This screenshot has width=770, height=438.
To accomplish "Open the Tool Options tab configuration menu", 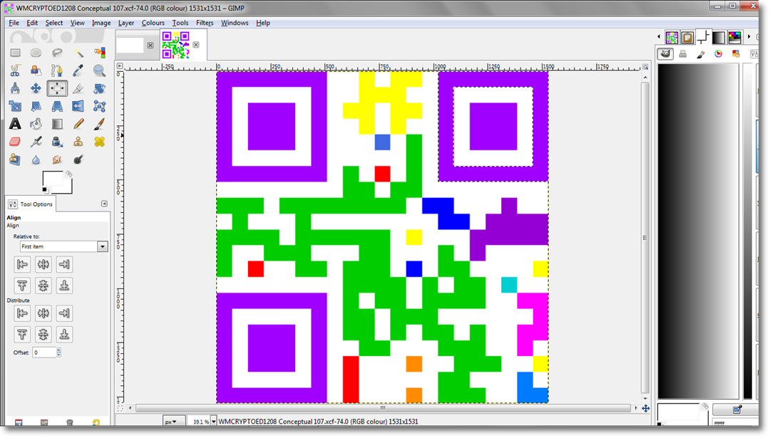I will (x=104, y=204).
